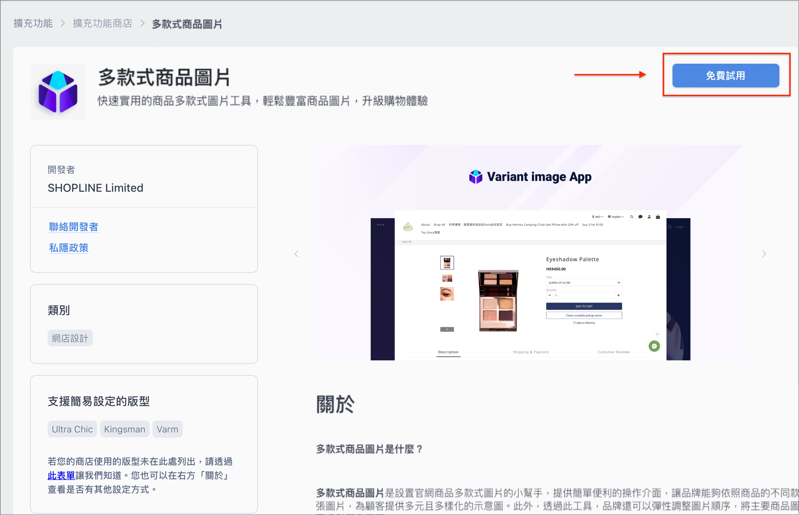Image resolution: width=799 pixels, height=515 pixels.
Task: Click the 此表單 form link
Action: (x=61, y=475)
